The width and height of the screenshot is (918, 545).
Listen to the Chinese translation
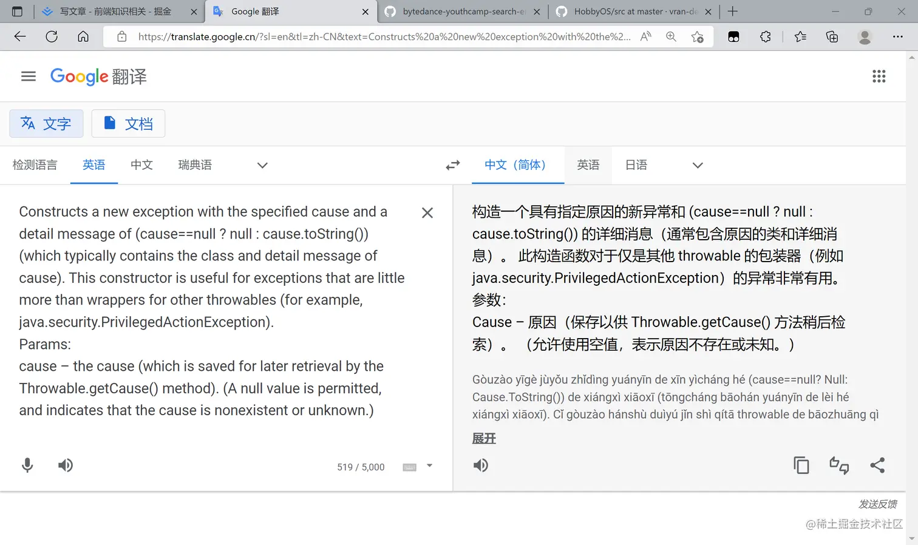tap(481, 465)
